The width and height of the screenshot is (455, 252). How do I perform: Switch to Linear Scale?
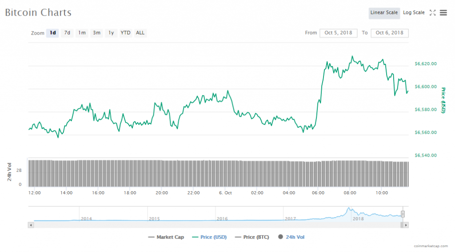[x=384, y=13]
